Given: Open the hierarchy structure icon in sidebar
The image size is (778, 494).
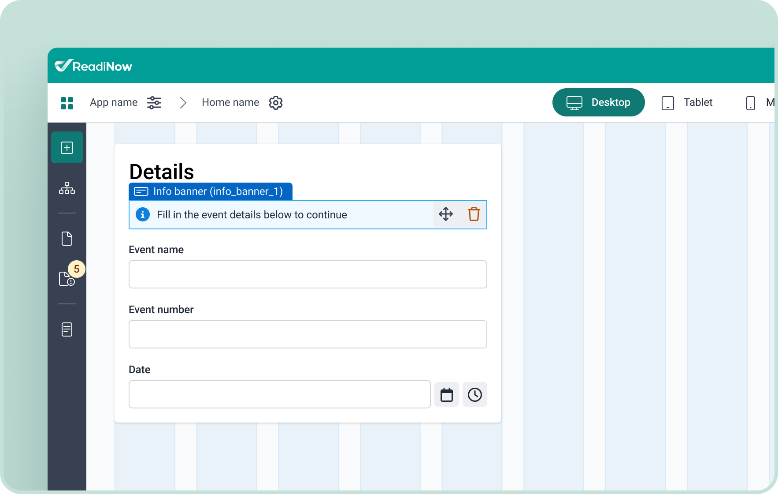Looking at the screenshot, I should 67,188.
